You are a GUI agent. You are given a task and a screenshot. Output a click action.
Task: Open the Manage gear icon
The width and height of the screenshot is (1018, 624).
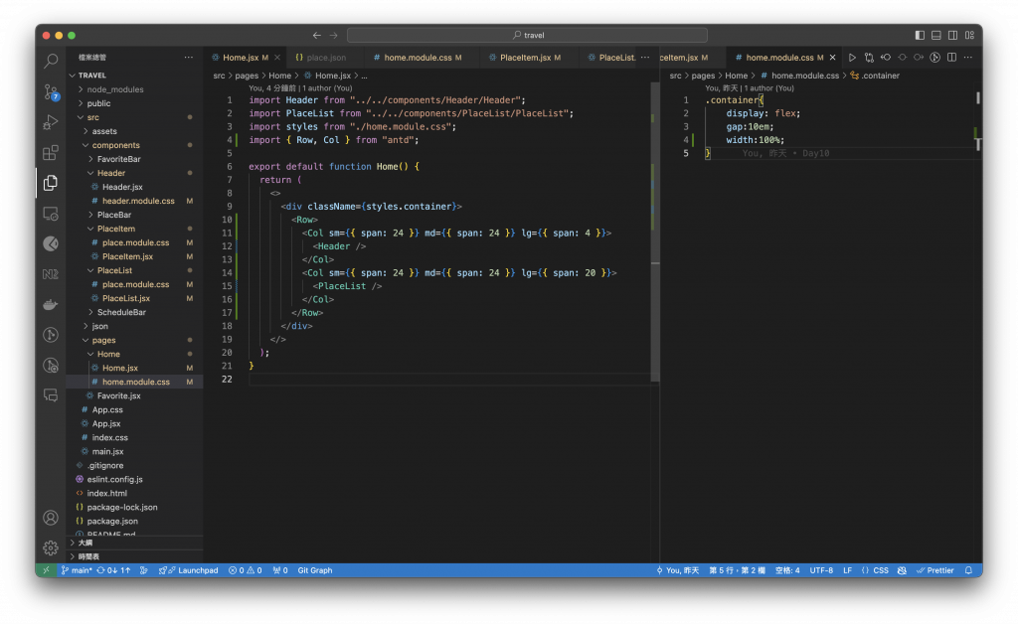click(51, 547)
